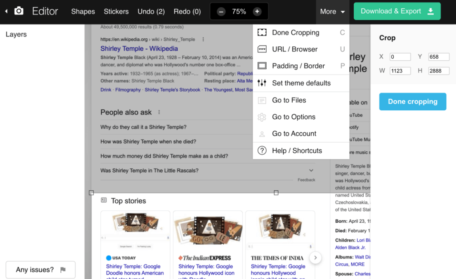Click the back arrow icon in top bar
Screen dimensions: 456x279
(6, 11)
